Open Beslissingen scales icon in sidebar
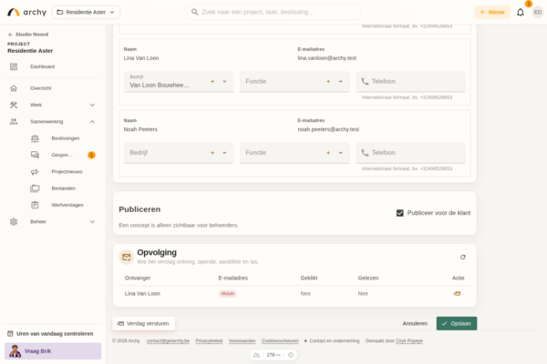Screen dimensions: 547x364 [35, 138]
